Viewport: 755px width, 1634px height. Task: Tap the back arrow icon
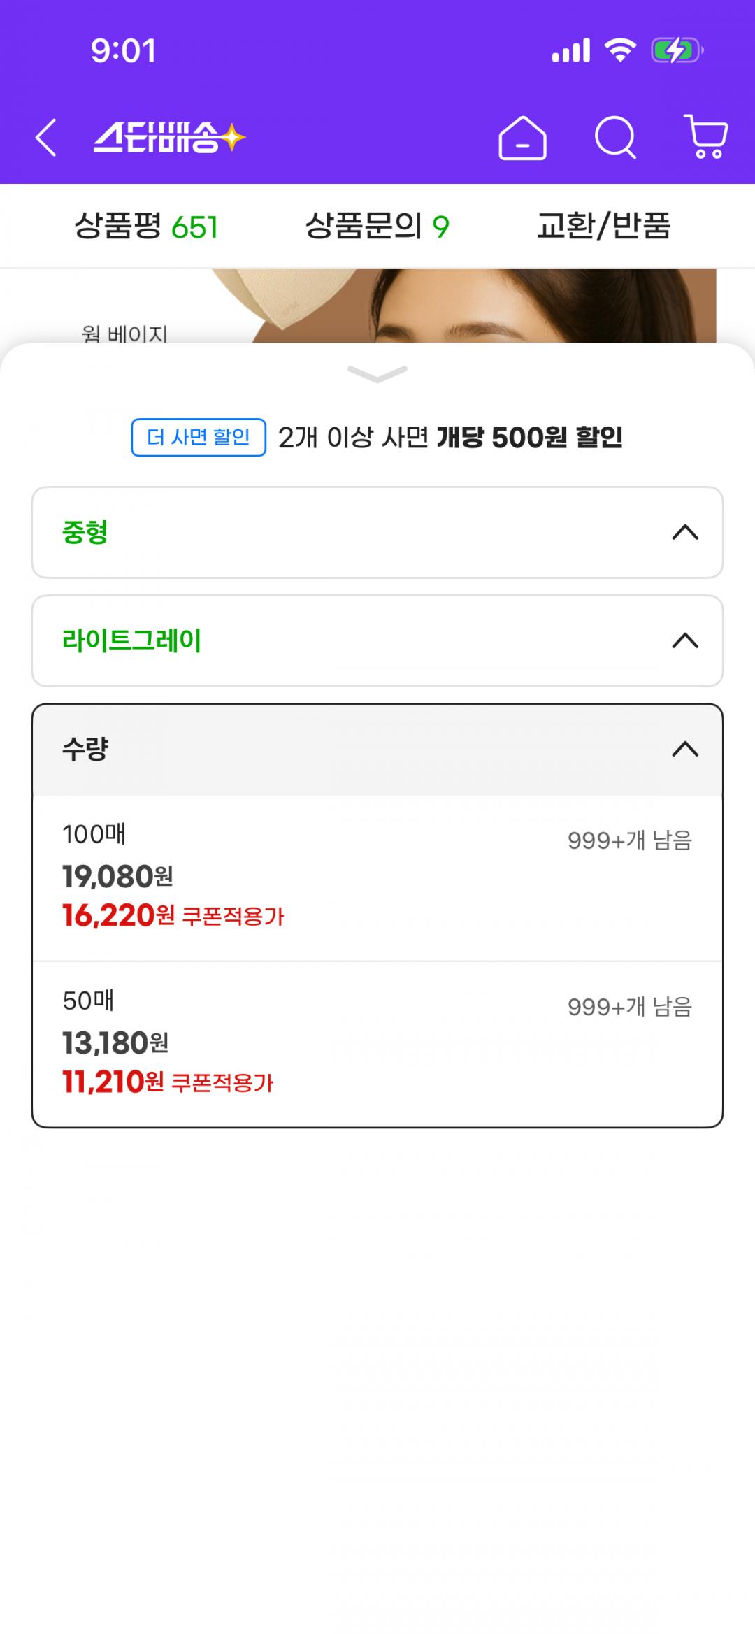coord(46,137)
